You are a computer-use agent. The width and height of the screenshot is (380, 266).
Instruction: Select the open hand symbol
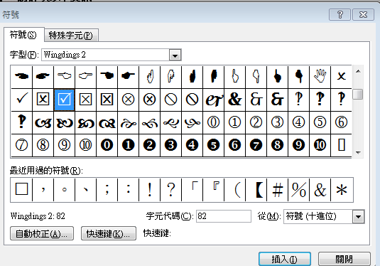coord(320,76)
